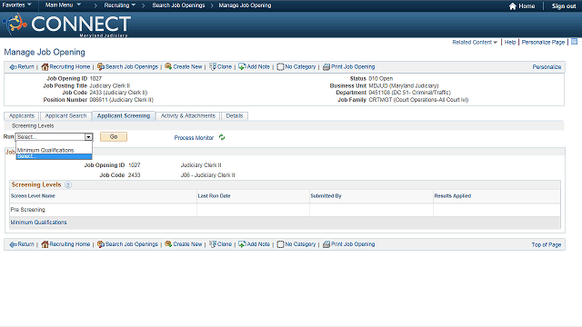The width and height of the screenshot is (582, 327).
Task: Click the Sign out link
Action: [564, 6]
